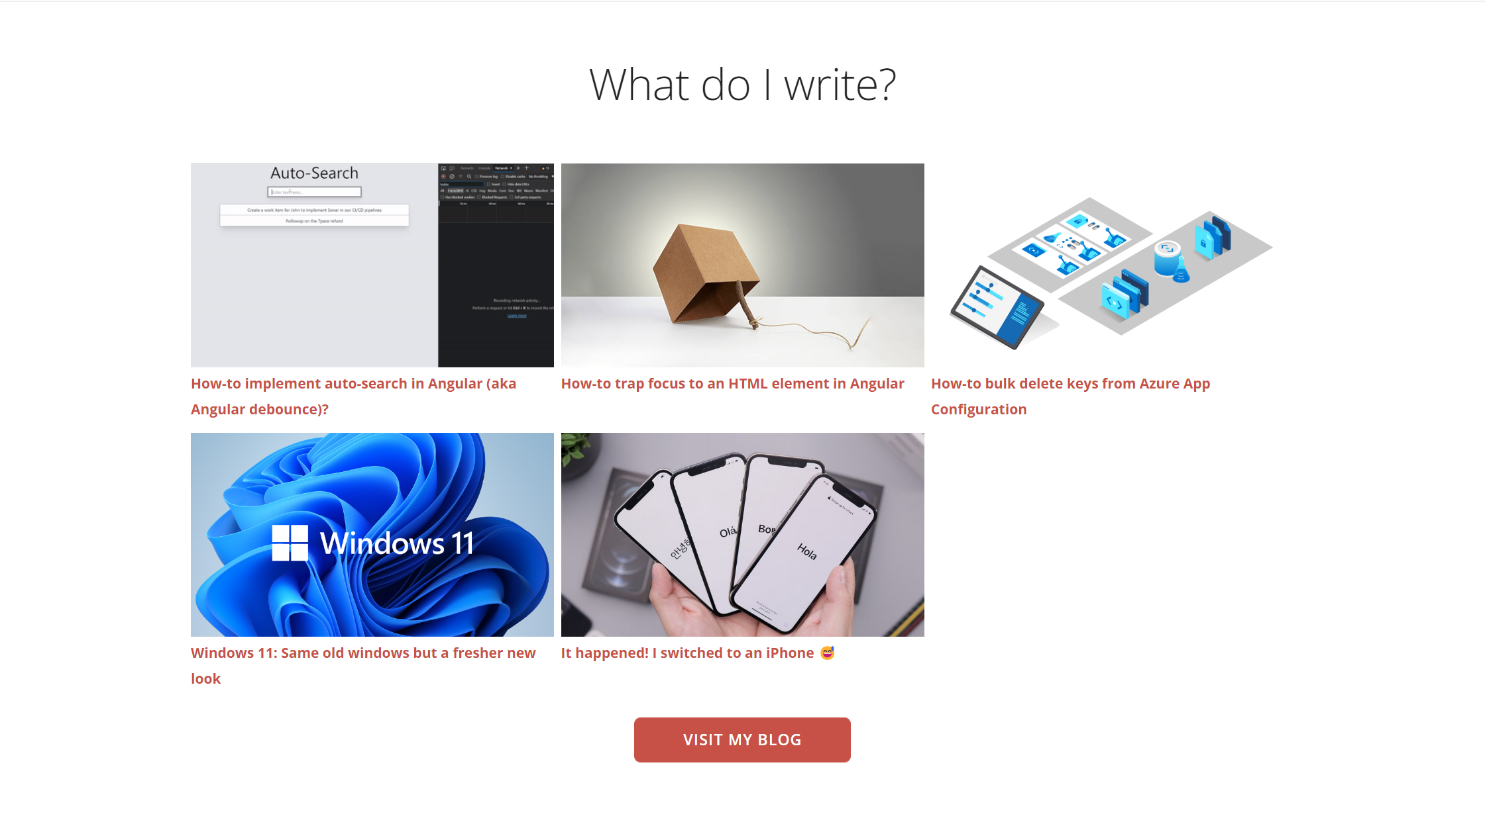Click the VISIT MY BLOG button
This screenshot has width=1485, height=828.
[x=742, y=739]
